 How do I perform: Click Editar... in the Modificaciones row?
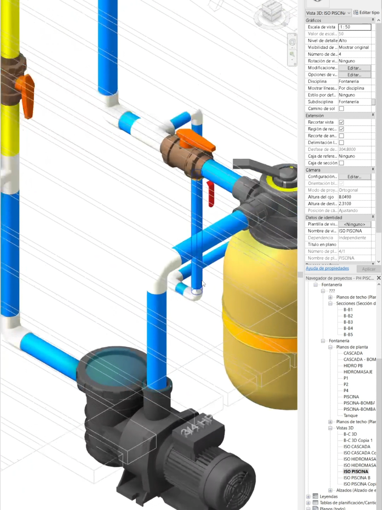click(355, 68)
